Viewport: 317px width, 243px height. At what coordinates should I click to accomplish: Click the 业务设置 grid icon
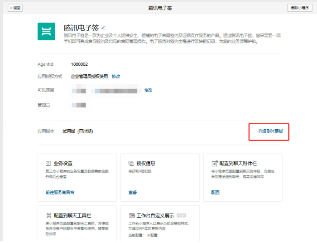click(48, 164)
